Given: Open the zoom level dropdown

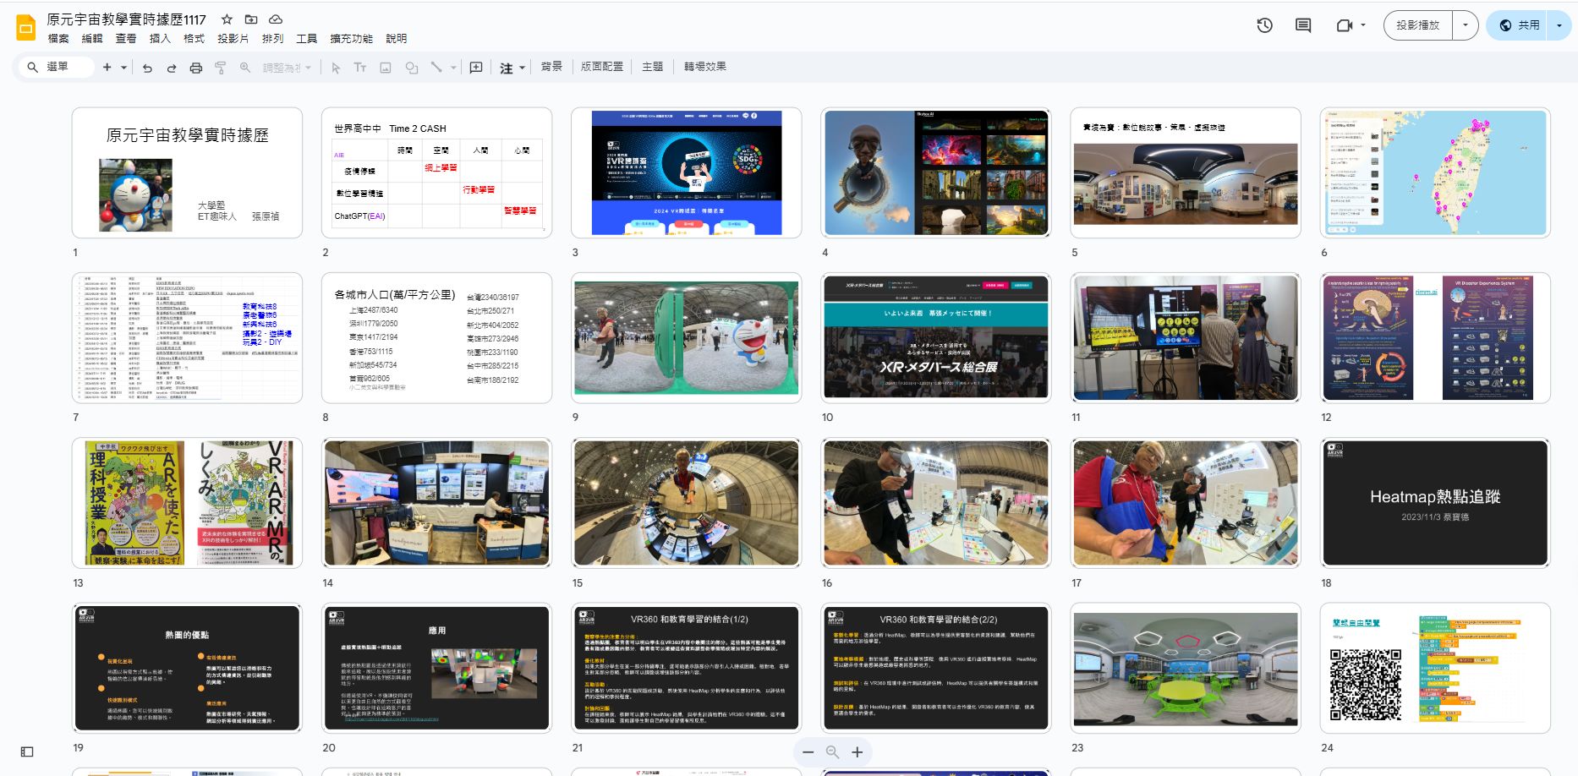Looking at the screenshot, I should click(288, 68).
